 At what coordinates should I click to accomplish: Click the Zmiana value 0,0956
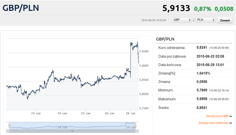point(202,82)
